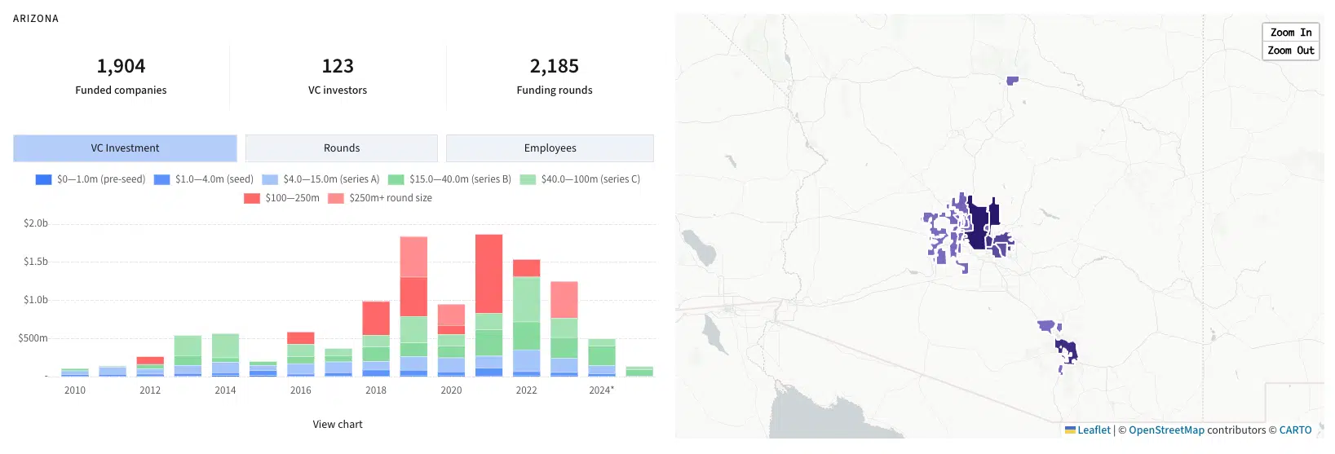Click the CARTO attribution link
This screenshot has height=454, width=1335.
[1295, 430]
